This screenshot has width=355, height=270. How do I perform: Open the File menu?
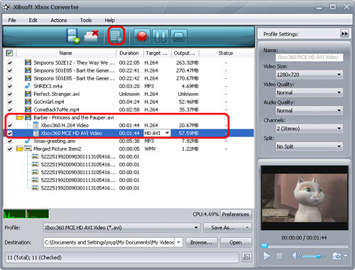[12, 20]
